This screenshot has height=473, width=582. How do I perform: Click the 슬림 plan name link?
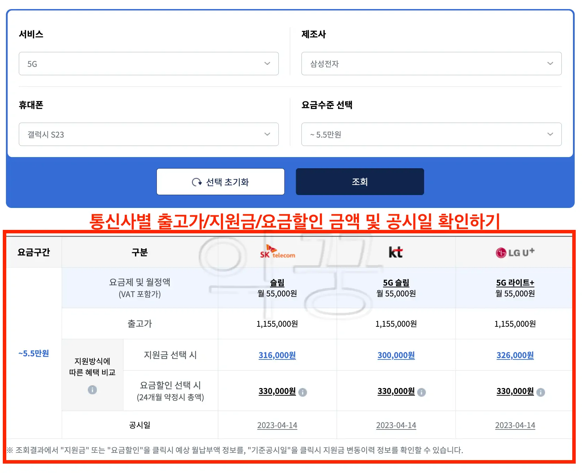pos(277,283)
